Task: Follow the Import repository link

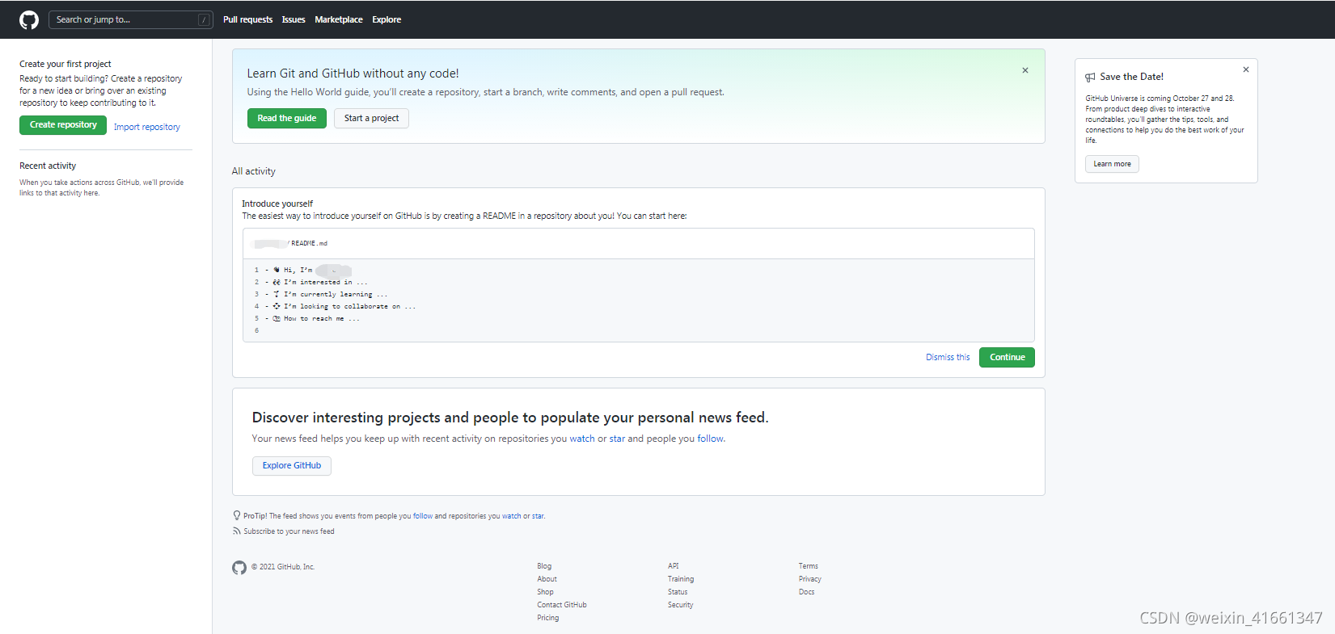Action: tap(147, 127)
